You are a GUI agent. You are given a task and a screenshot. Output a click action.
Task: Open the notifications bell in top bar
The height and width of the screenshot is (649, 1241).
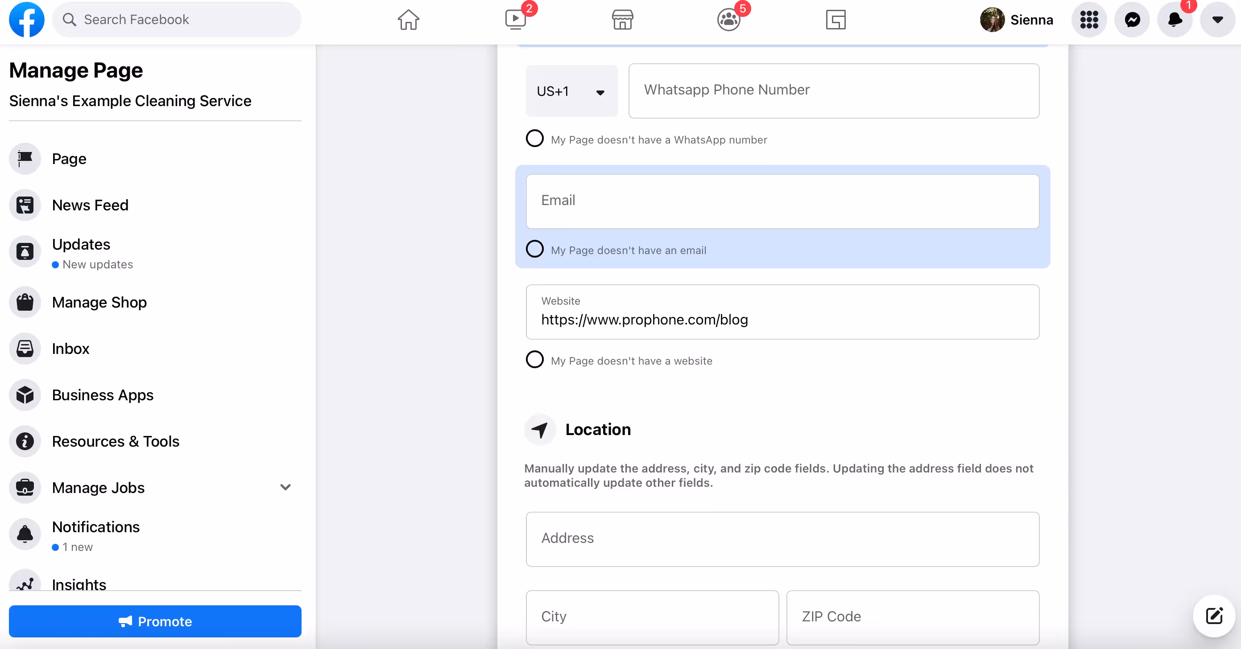tap(1175, 20)
